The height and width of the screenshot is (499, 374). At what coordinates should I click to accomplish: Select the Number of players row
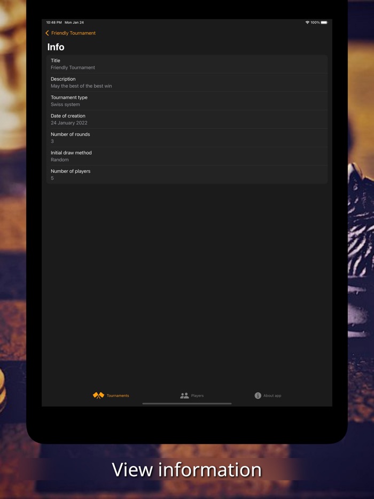[187, 175]
